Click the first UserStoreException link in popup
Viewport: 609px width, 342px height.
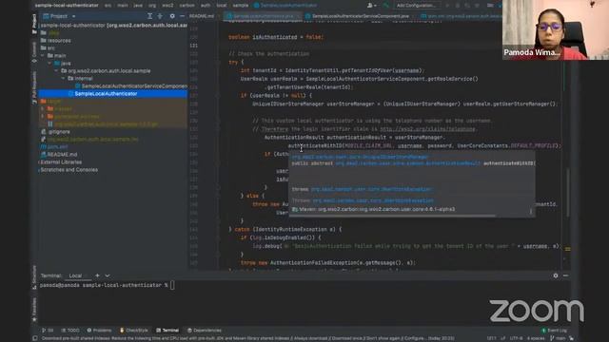click(x=372, y=189)
